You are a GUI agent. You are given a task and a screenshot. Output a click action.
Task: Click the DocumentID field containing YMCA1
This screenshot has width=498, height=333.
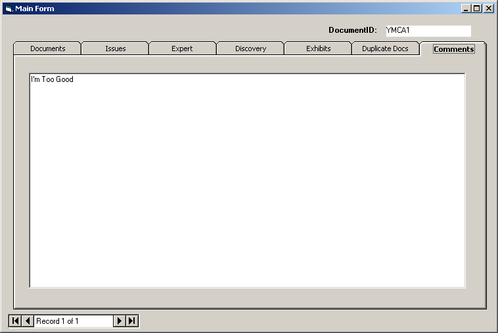pos(427,30)
